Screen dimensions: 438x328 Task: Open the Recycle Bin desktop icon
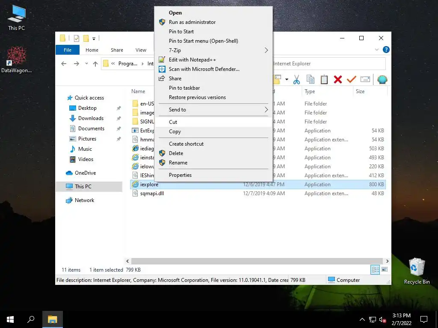417,271
